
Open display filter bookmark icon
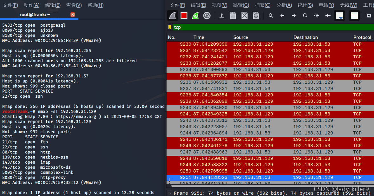170,27
